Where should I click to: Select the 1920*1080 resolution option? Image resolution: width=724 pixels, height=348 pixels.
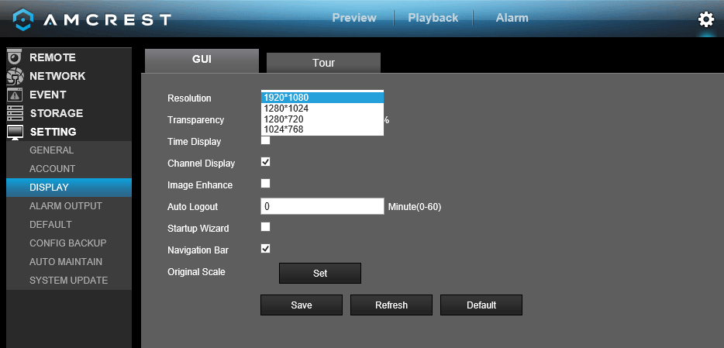[x=322, y=98]
